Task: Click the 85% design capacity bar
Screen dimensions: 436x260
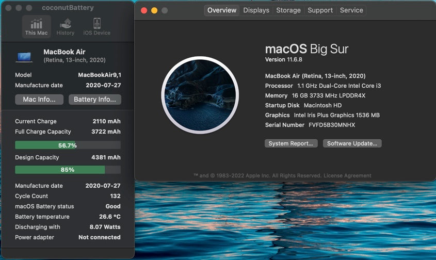Action: tap(68, 170)
